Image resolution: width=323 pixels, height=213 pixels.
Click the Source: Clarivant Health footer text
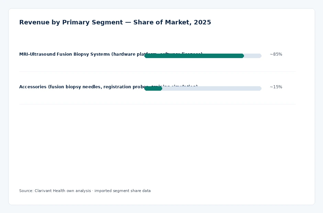[85, 191]
